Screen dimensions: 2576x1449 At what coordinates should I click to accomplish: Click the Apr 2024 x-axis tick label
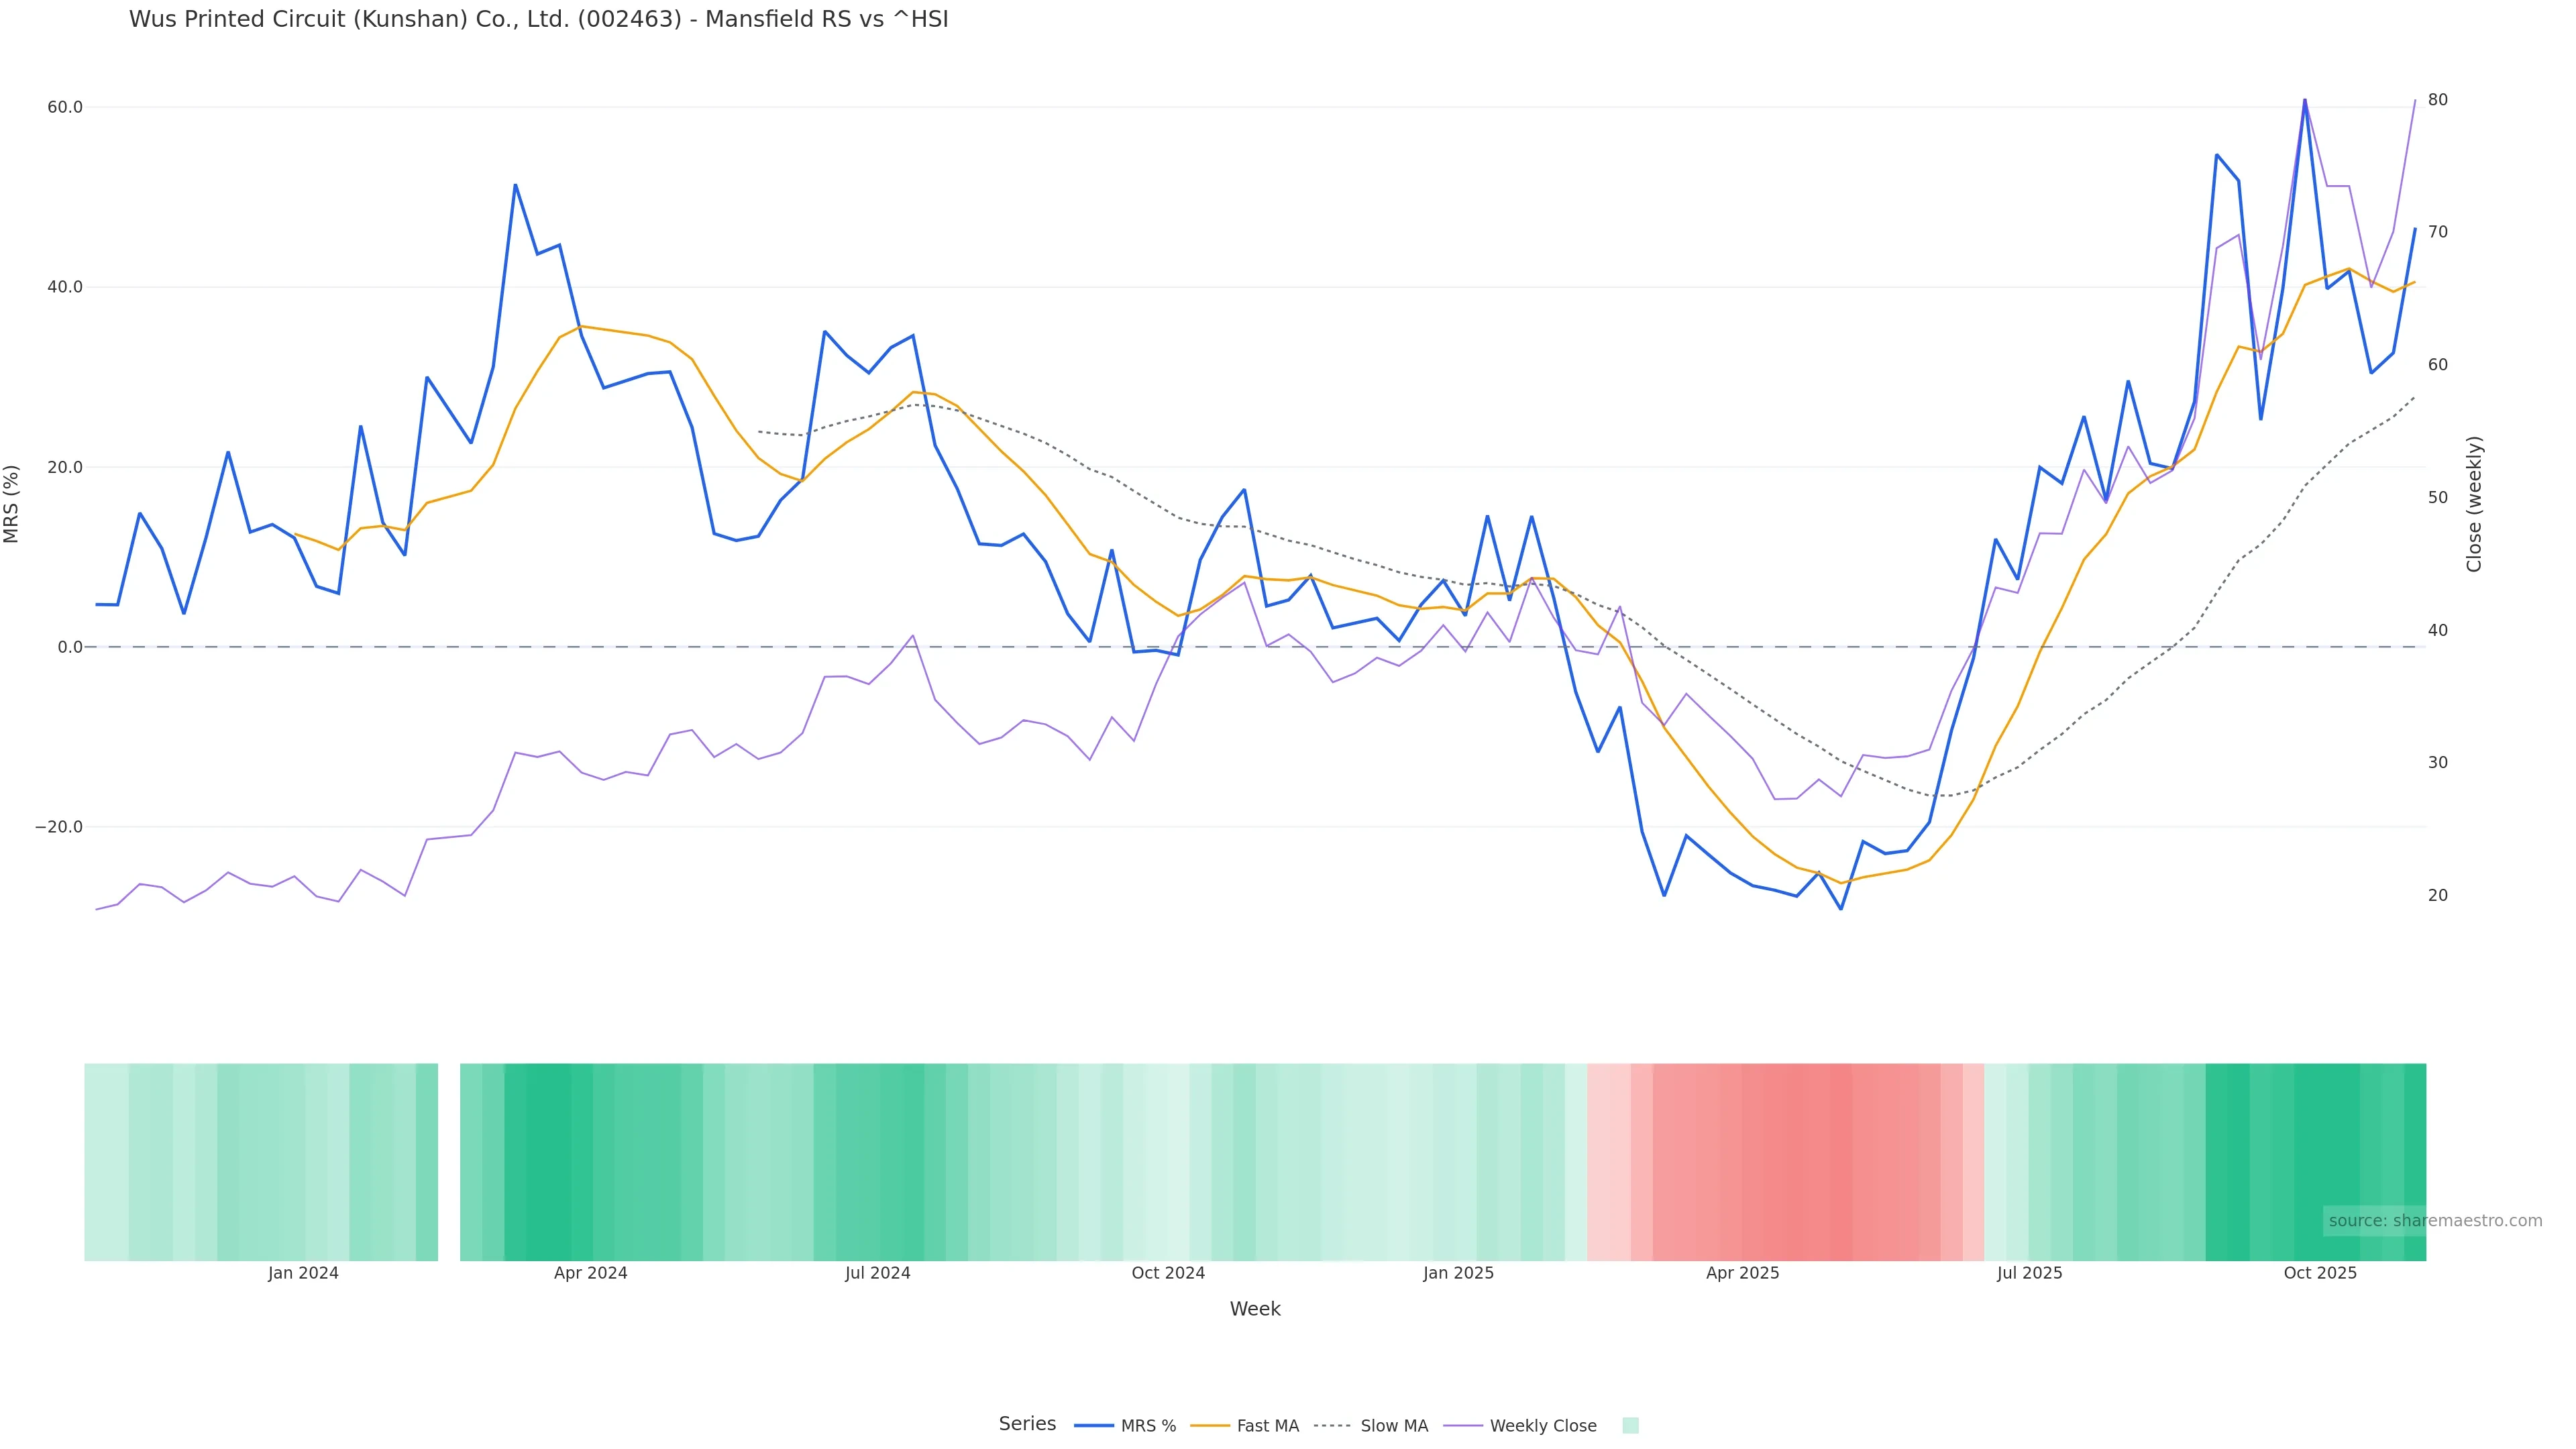point(590,1273)
